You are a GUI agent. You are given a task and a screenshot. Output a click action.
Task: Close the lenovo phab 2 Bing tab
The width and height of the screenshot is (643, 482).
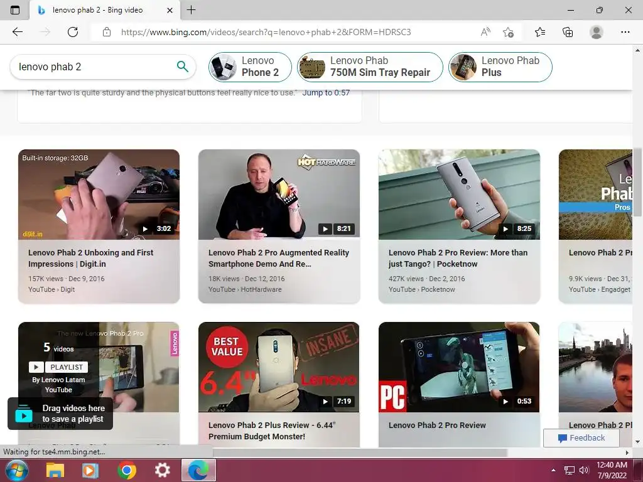tap(170, 10)
